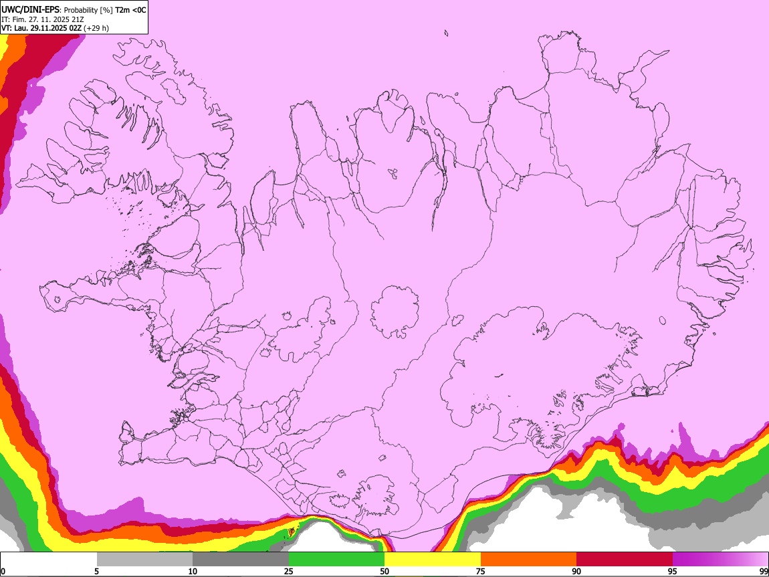Click the '0' legend tick label

3,572
